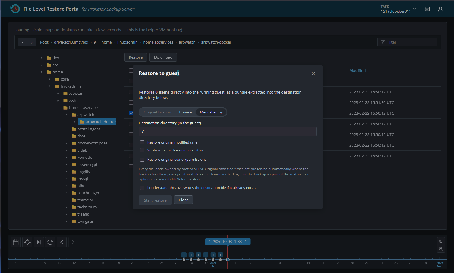
Task: Click the crosshair locate-snapshot icon
Action: coord(27,242)
